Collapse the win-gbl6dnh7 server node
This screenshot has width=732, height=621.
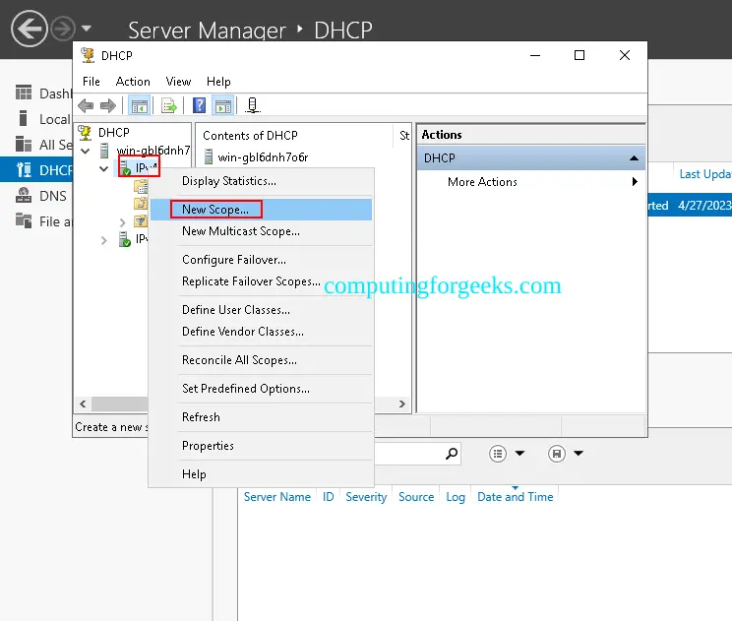[x=86, y=151]
